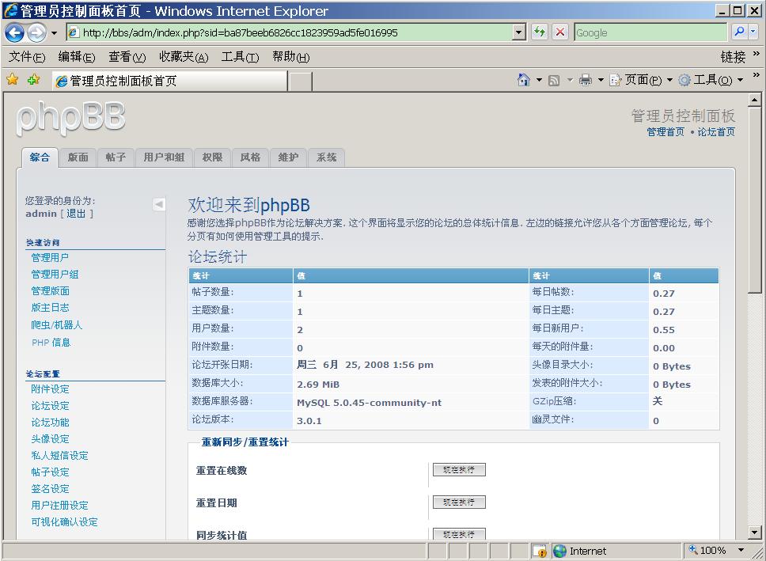Open the 帮助(H) menu
This screenshot has height=561, width=766.
point(290,57)
